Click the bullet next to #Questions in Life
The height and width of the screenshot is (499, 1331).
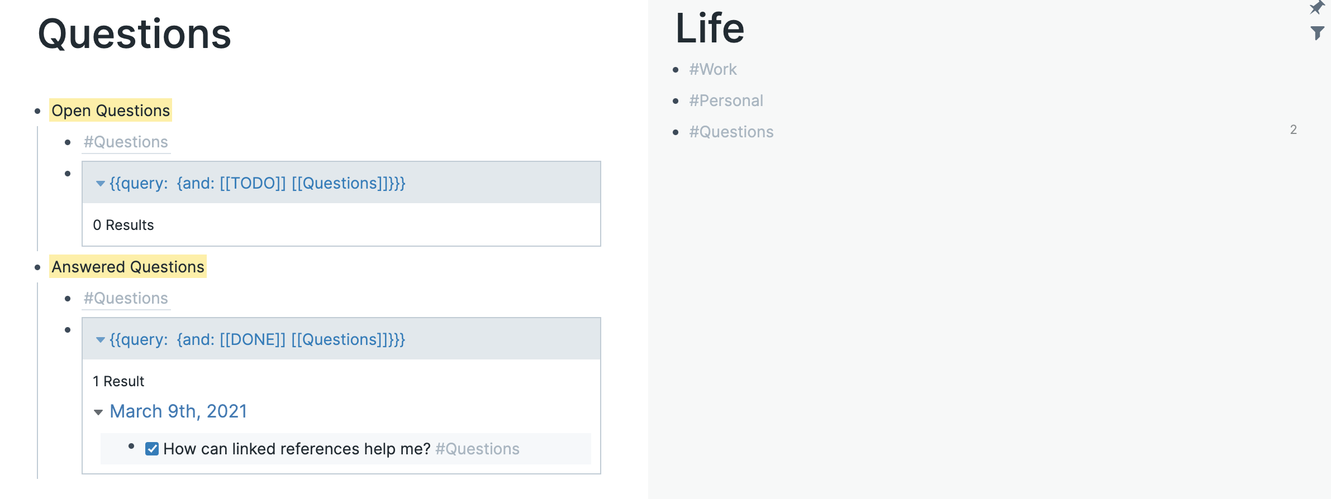tap(677, 132)
